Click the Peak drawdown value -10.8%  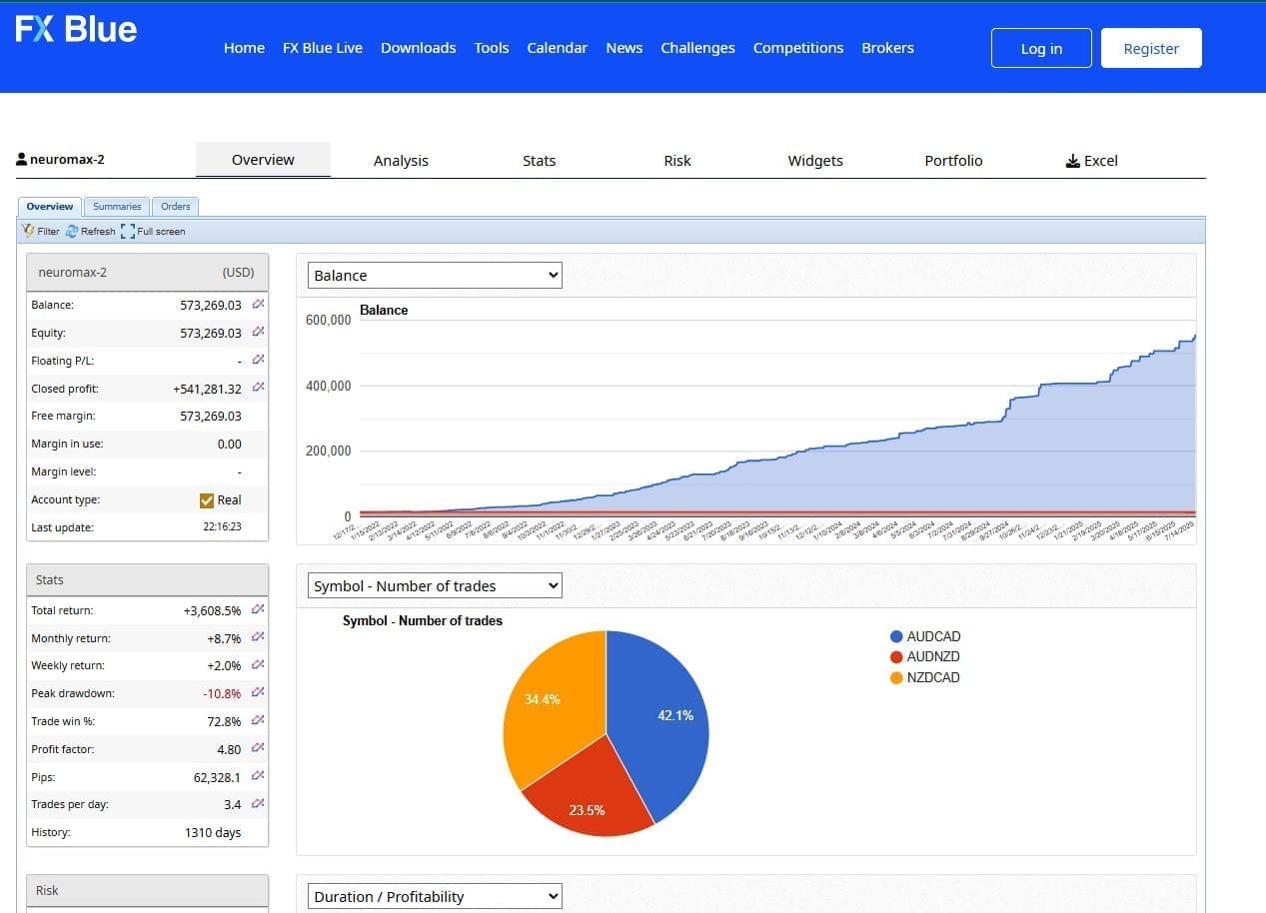pyautogui.click(x=222, y=693)
